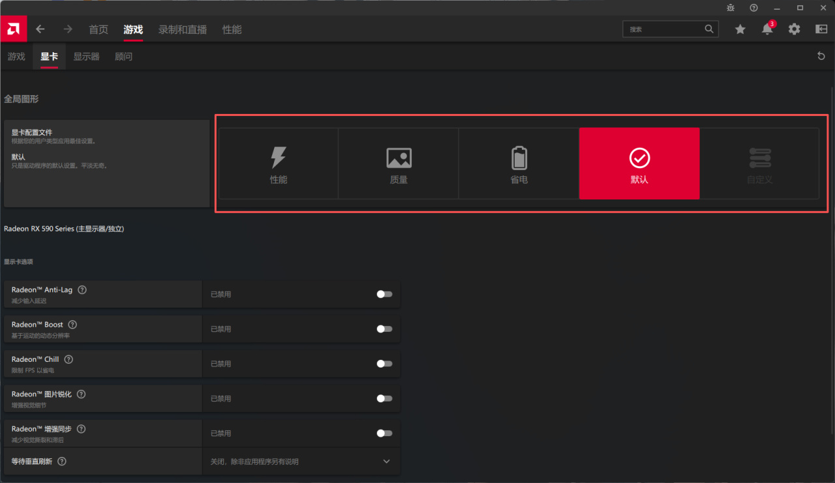The image size is (835, 483).
Task: Open the 首页 tab
Action: coord(99,29)
